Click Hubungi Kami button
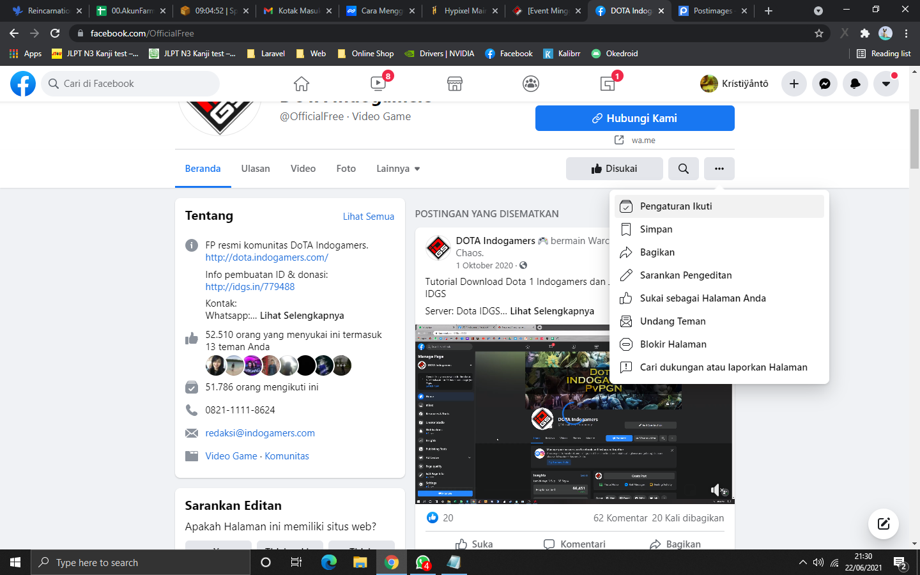 coord(635,118)
